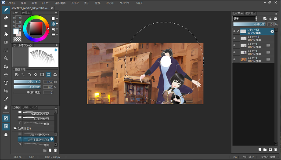Select the gradient tool
This screenshot has width=281, height=160.
pyautogui.click(x=6, y=42)
